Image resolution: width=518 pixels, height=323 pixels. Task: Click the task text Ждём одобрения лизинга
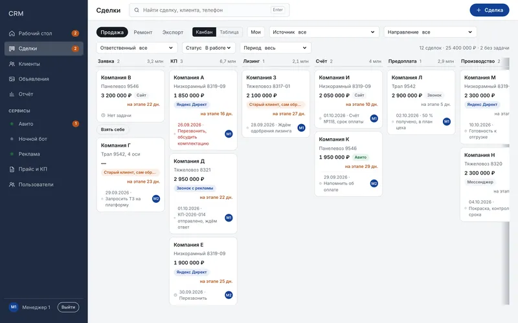271,128
